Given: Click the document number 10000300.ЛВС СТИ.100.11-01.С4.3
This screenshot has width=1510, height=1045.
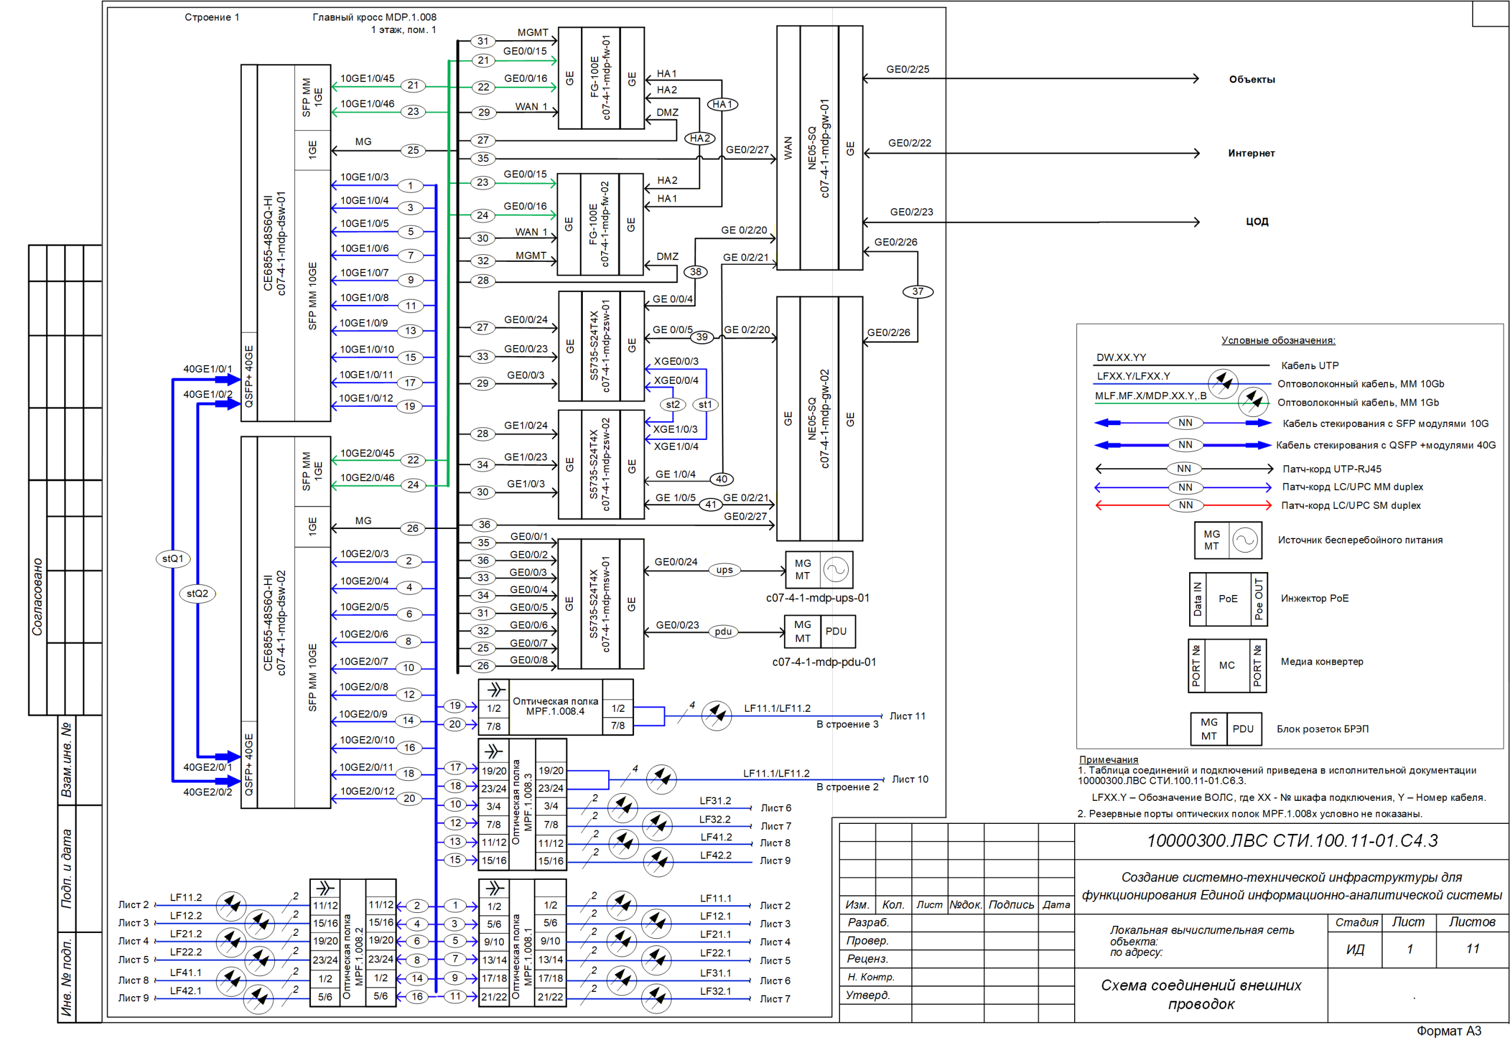Looking at the screenshot, I should [1291, 841].
